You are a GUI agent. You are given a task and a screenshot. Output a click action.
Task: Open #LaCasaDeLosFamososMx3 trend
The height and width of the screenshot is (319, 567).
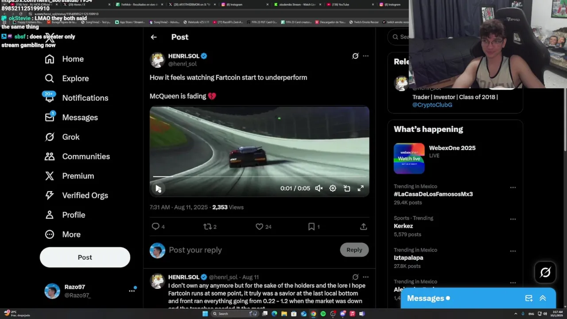(x=433, y=194)
